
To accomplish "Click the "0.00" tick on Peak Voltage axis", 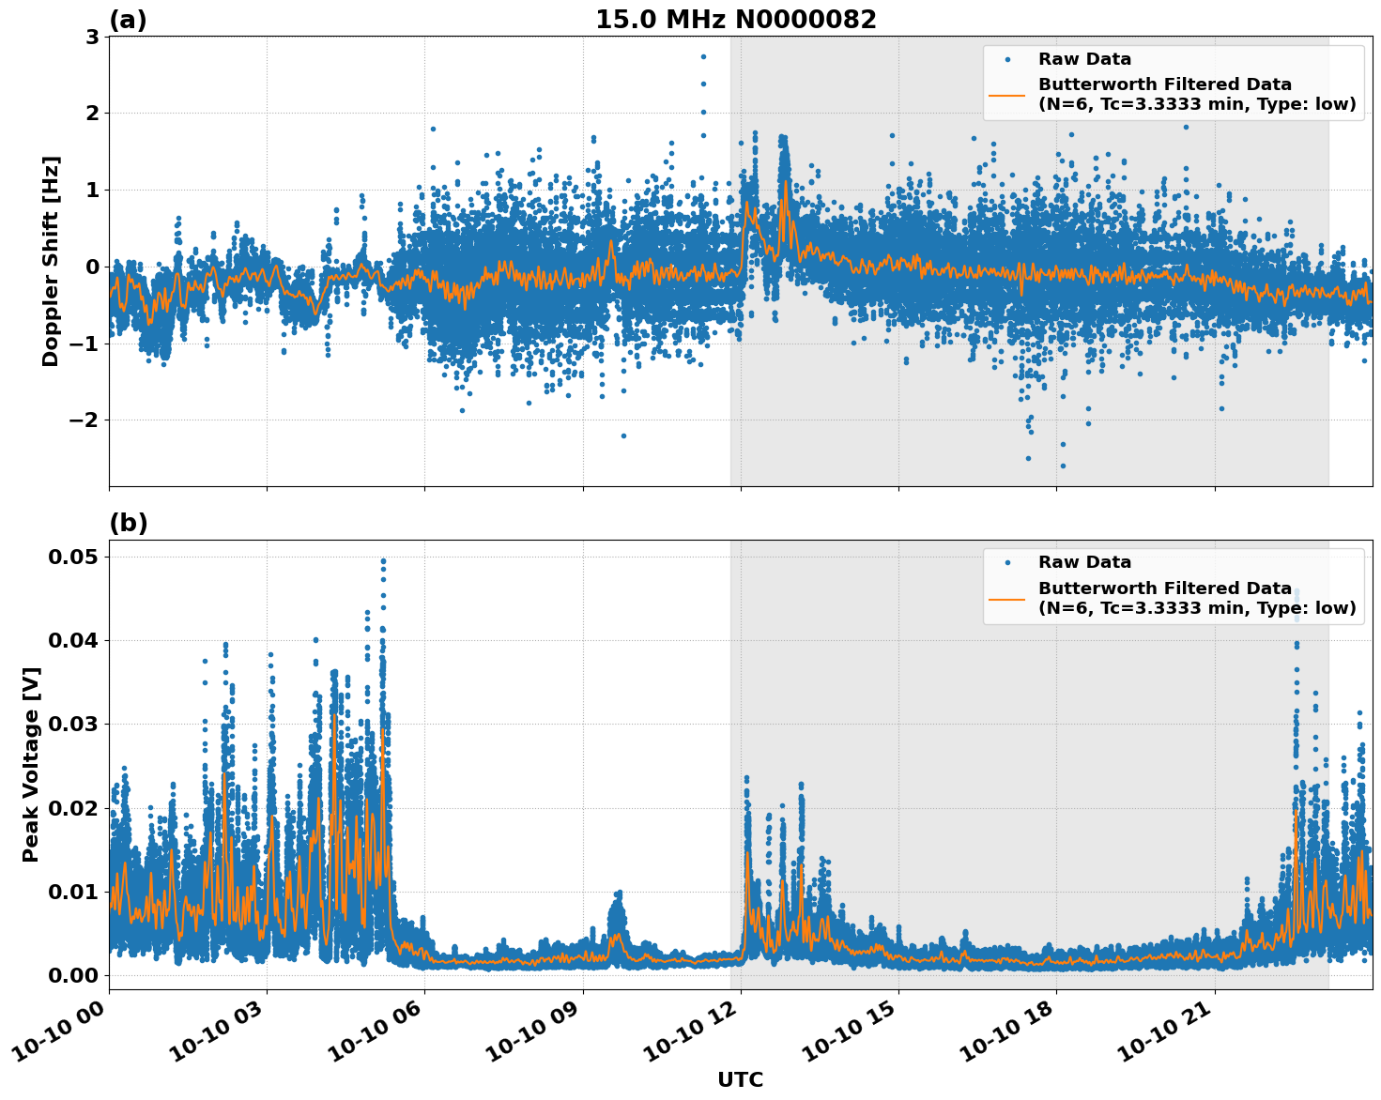I will [x=73, y=975].
